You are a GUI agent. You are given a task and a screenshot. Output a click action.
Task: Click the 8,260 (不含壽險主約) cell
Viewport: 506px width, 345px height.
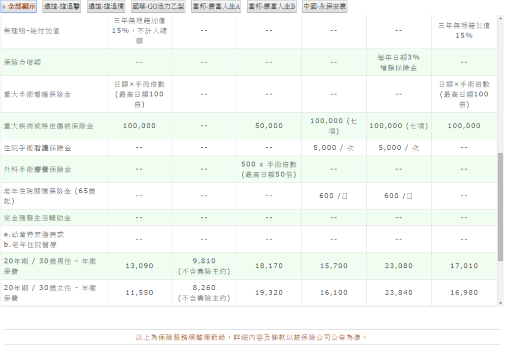click(x=204, y=293)
